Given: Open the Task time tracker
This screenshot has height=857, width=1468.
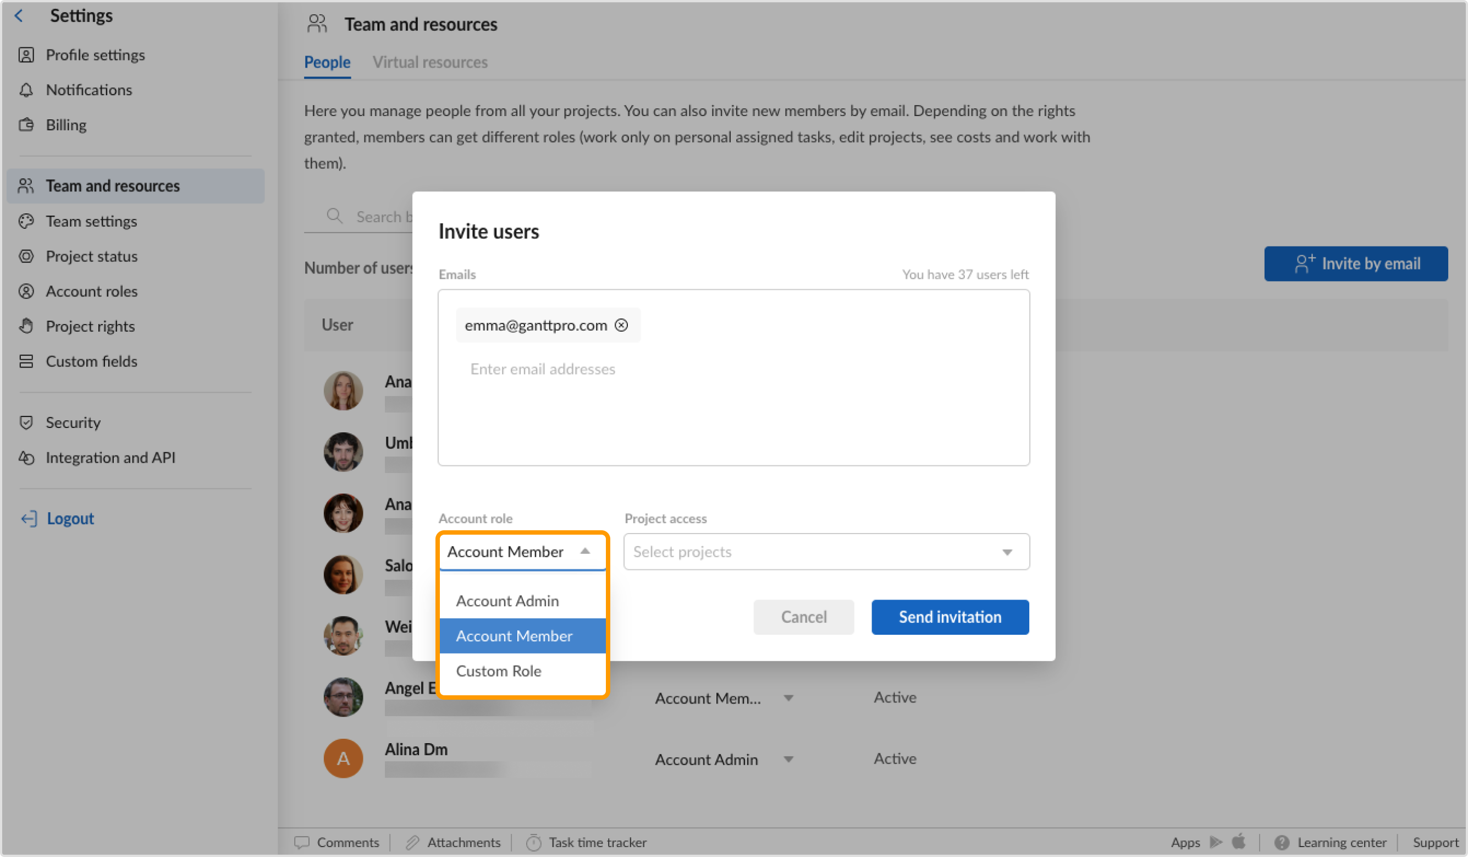Looking at the screenshot, I should [598, 842].
